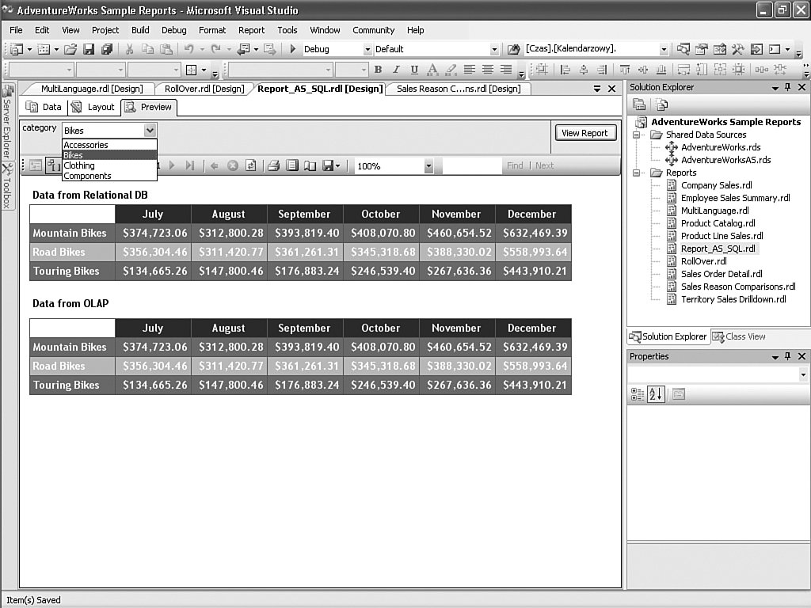Click the Save icon in the standard toolbar
The width and height of the screenshot is (811, 608).
[89, 49]
